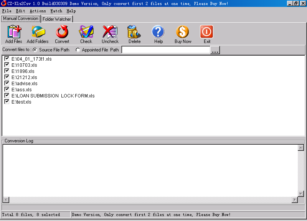Click the Delete trash can icon
Image resolution: width=307 pixels, height=221 pixels.
134,32
